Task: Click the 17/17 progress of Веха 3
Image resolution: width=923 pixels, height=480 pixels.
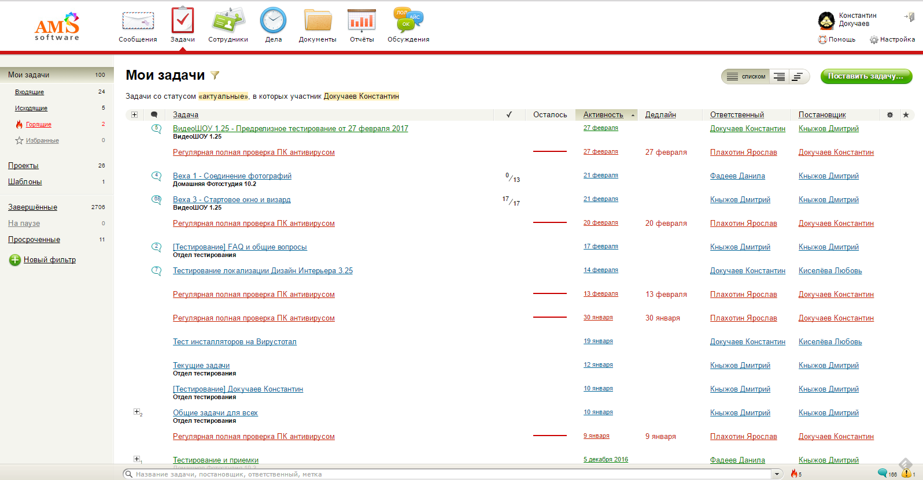Action: (511, 201)
